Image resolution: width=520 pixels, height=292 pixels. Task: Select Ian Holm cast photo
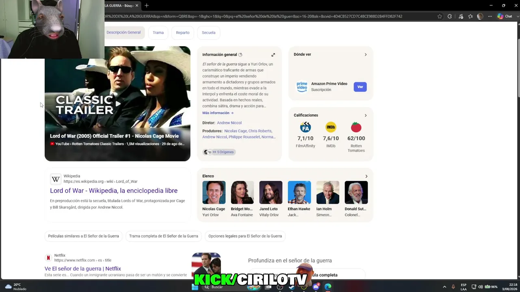pyautogui.click(x=327, y=192)
